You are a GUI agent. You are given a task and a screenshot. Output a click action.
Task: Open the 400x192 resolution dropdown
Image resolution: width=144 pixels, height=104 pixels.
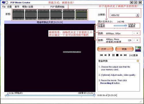click(x=124, y=15)
